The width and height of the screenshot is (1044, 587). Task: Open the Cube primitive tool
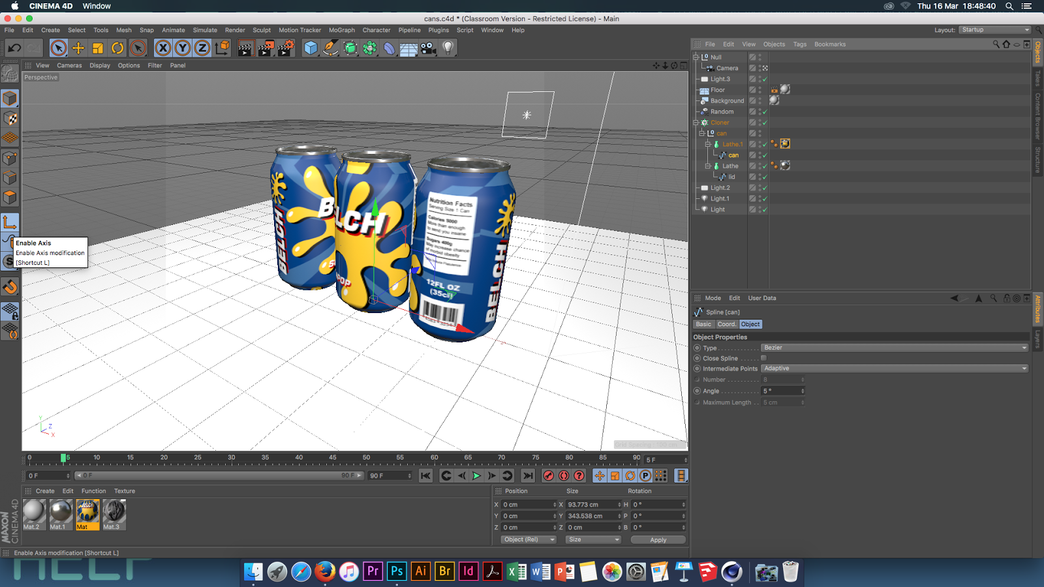(x=311, y=48)
